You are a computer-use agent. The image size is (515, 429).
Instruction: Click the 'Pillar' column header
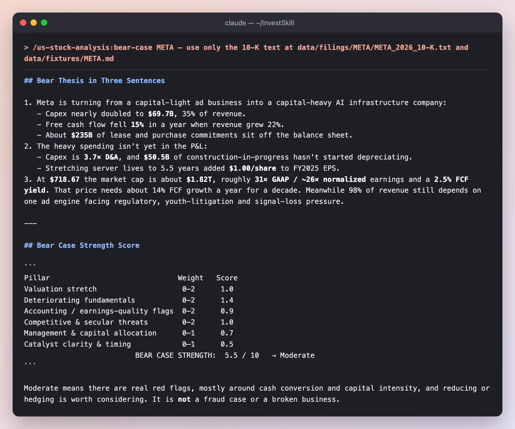(37, 278)
